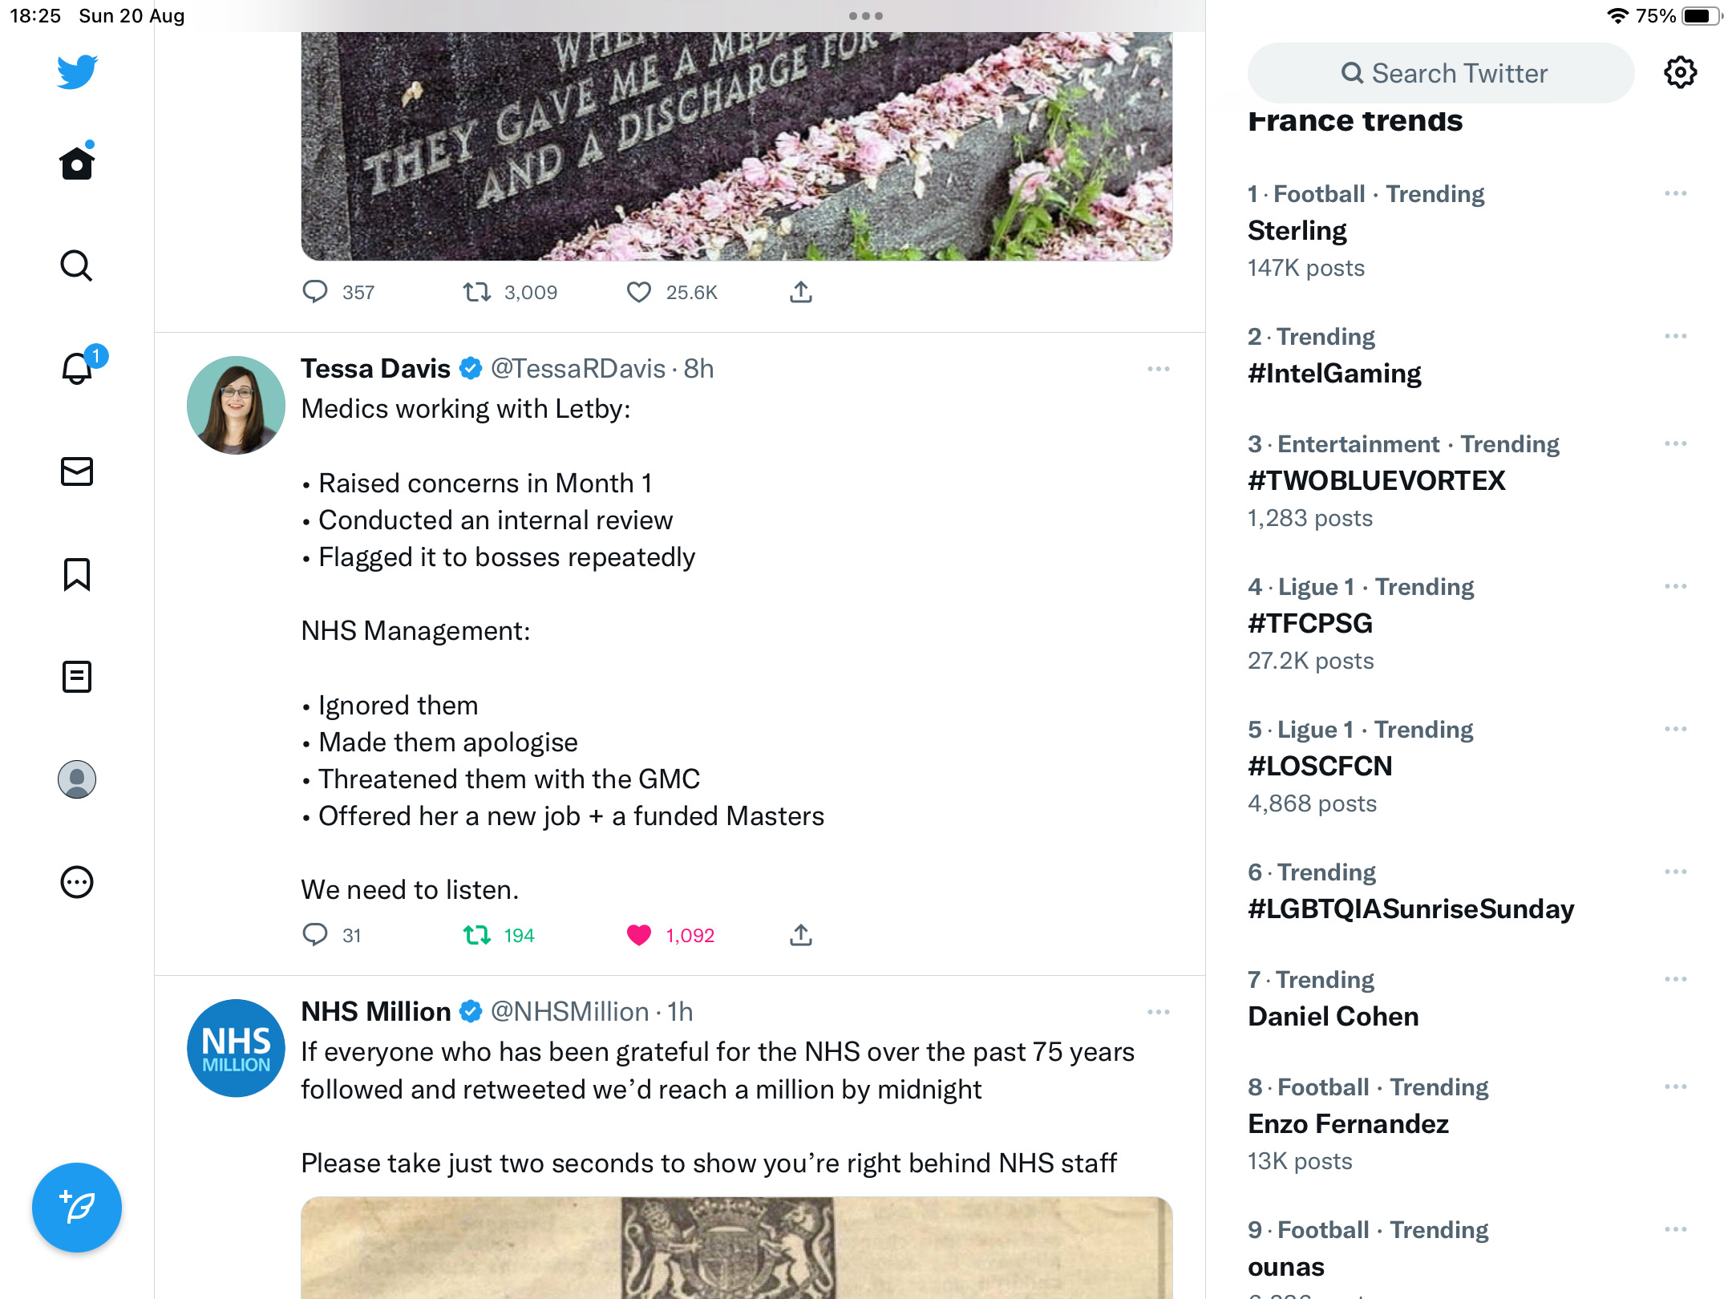Undo retweet on Tessa Davis's tweet
The width and height of the screenshot is (1732, 1299).
477,935
